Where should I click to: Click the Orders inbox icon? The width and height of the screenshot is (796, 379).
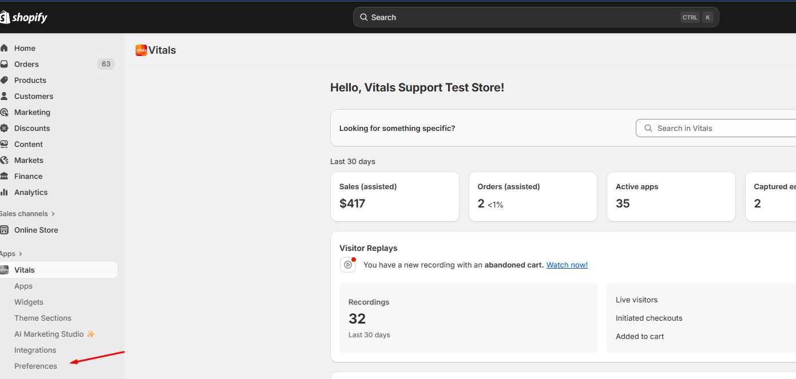tap(4, 65)
